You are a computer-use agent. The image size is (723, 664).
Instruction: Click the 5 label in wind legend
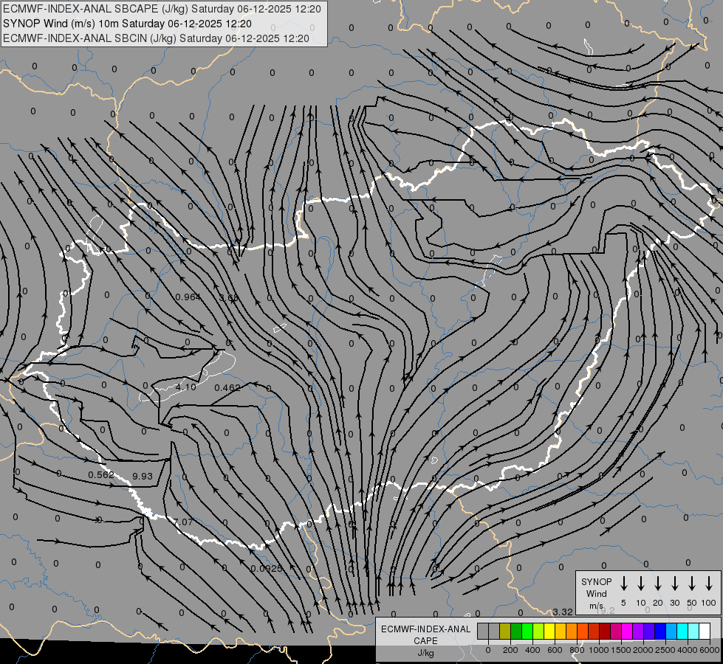point(623,603)
